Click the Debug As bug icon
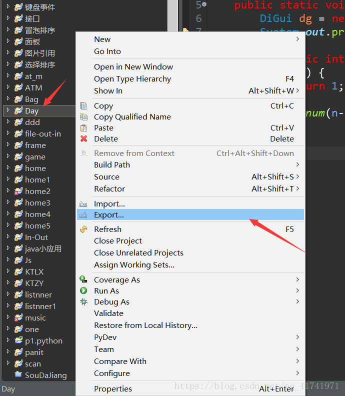This screenshot has width=345, height=396. (83, 302)
